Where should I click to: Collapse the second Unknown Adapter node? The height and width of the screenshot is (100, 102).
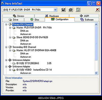point(6,66)
